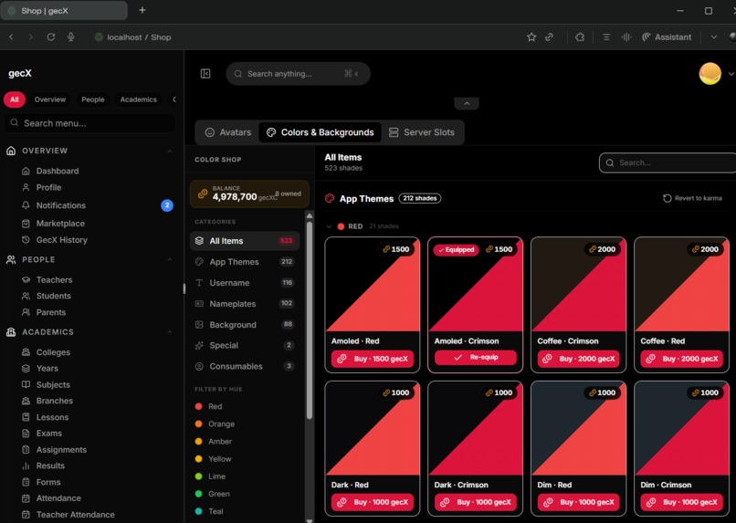Open Years under Academics

coord(47,369)
